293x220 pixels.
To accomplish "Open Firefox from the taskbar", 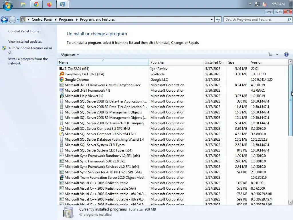I will pyautogui.click(x=49, y=4).
